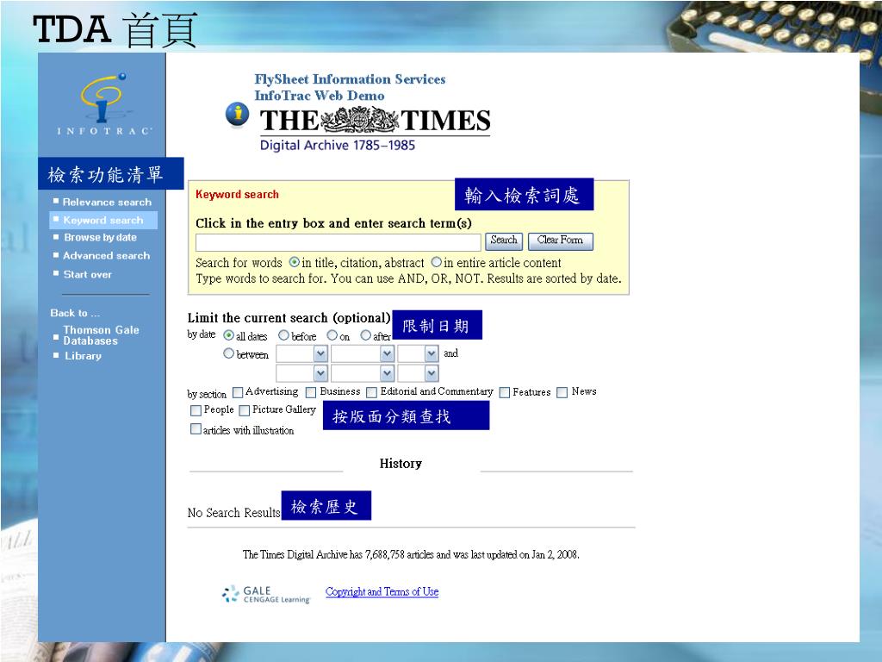Open Copyright and Terms of Use link
The width and height of the screenshot is (882, 662).
[382, 591]
